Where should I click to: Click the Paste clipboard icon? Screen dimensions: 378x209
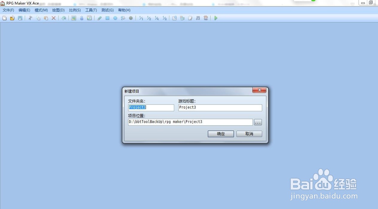[x=46, y=18]
